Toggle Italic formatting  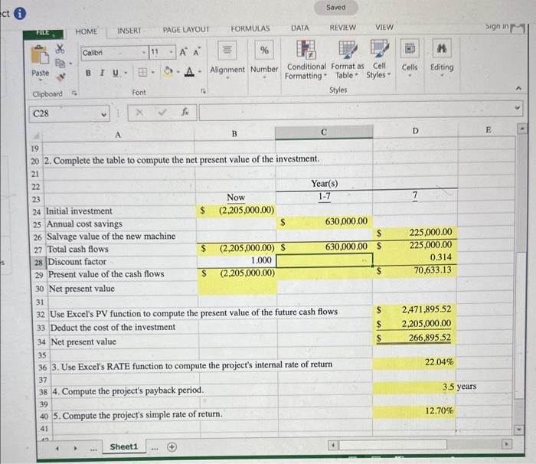pyautogui.click(x=102, y=73)
